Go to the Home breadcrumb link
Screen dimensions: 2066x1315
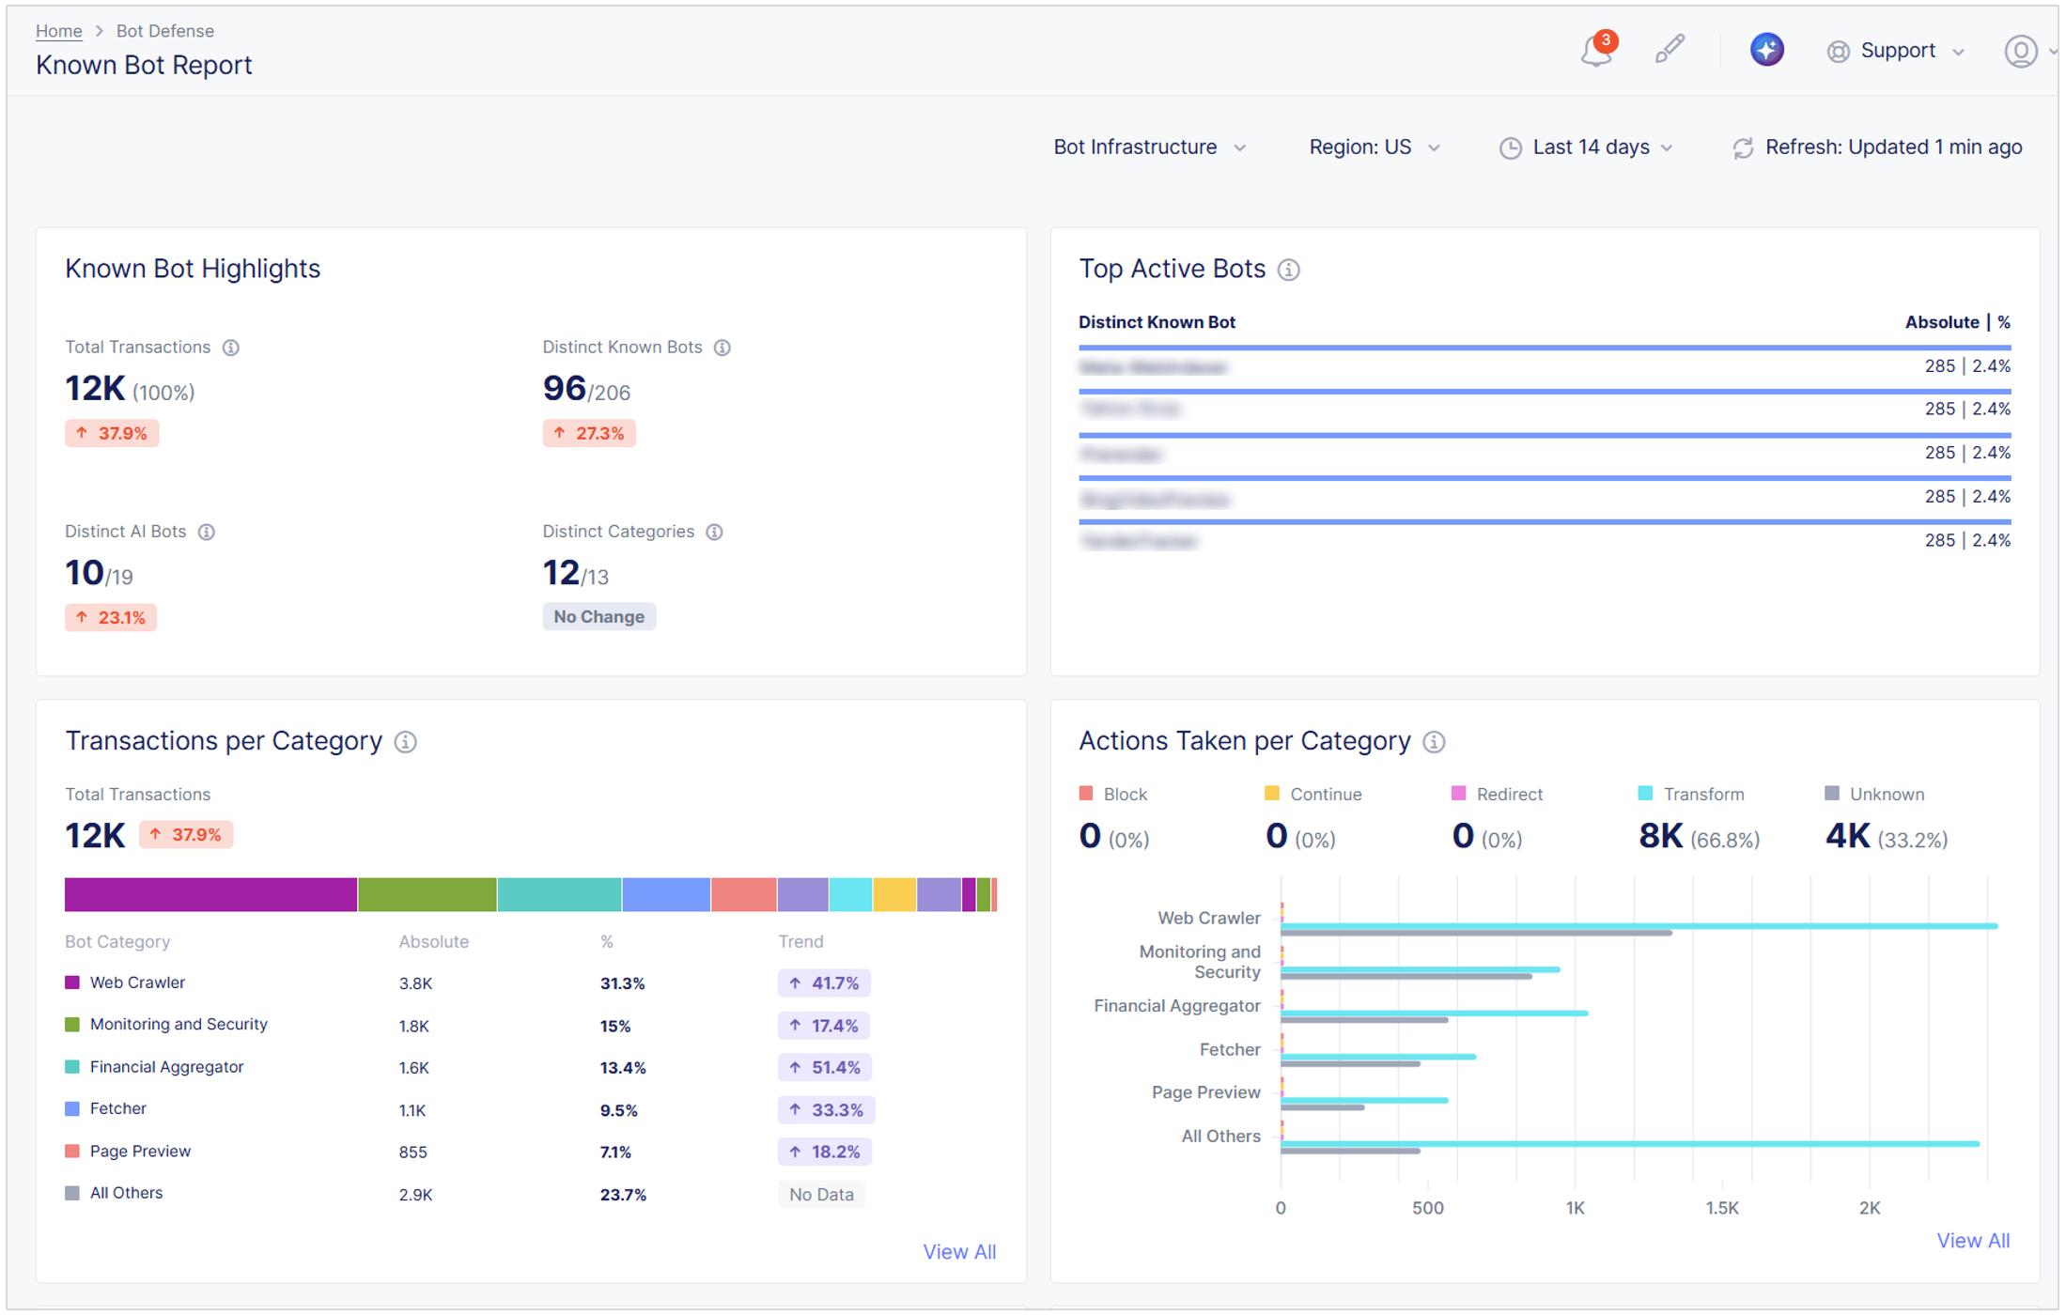point(58,31)
